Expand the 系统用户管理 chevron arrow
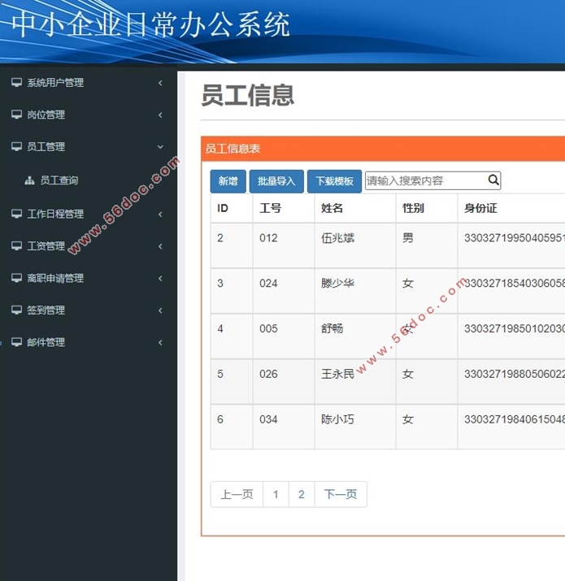Viewport: 565px width, 581px height. click(160, 83)
